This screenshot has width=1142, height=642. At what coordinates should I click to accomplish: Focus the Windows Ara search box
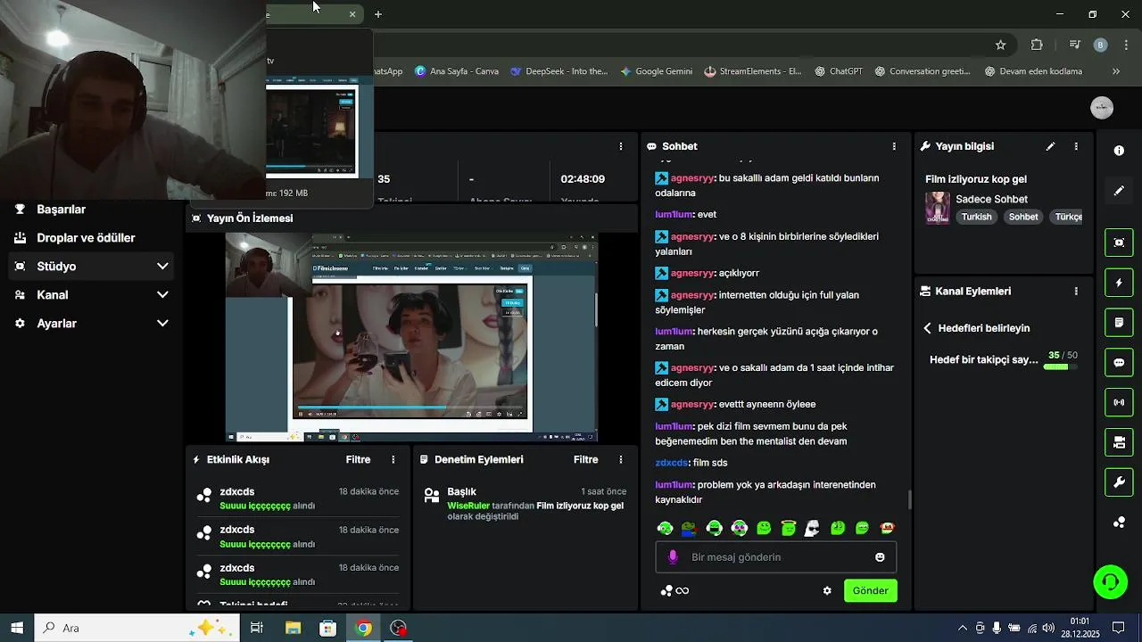pos(137,628)
